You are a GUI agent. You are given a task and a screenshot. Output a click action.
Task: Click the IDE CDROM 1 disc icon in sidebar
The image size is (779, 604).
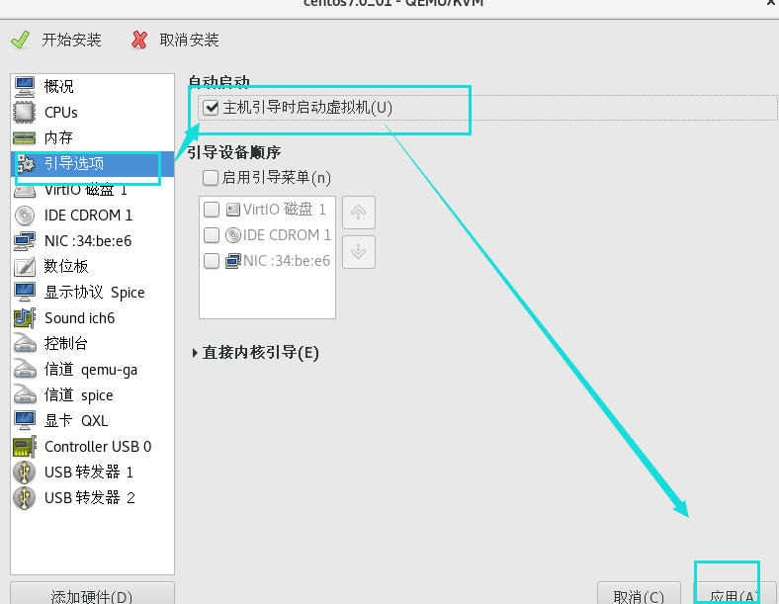(x=25, y=216)
